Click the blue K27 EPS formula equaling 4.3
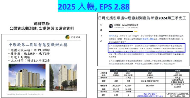 pos(150,95)
